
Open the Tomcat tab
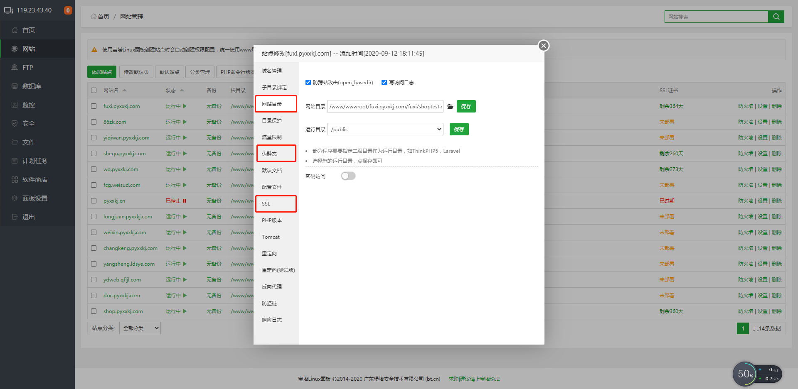click(276, 237)
